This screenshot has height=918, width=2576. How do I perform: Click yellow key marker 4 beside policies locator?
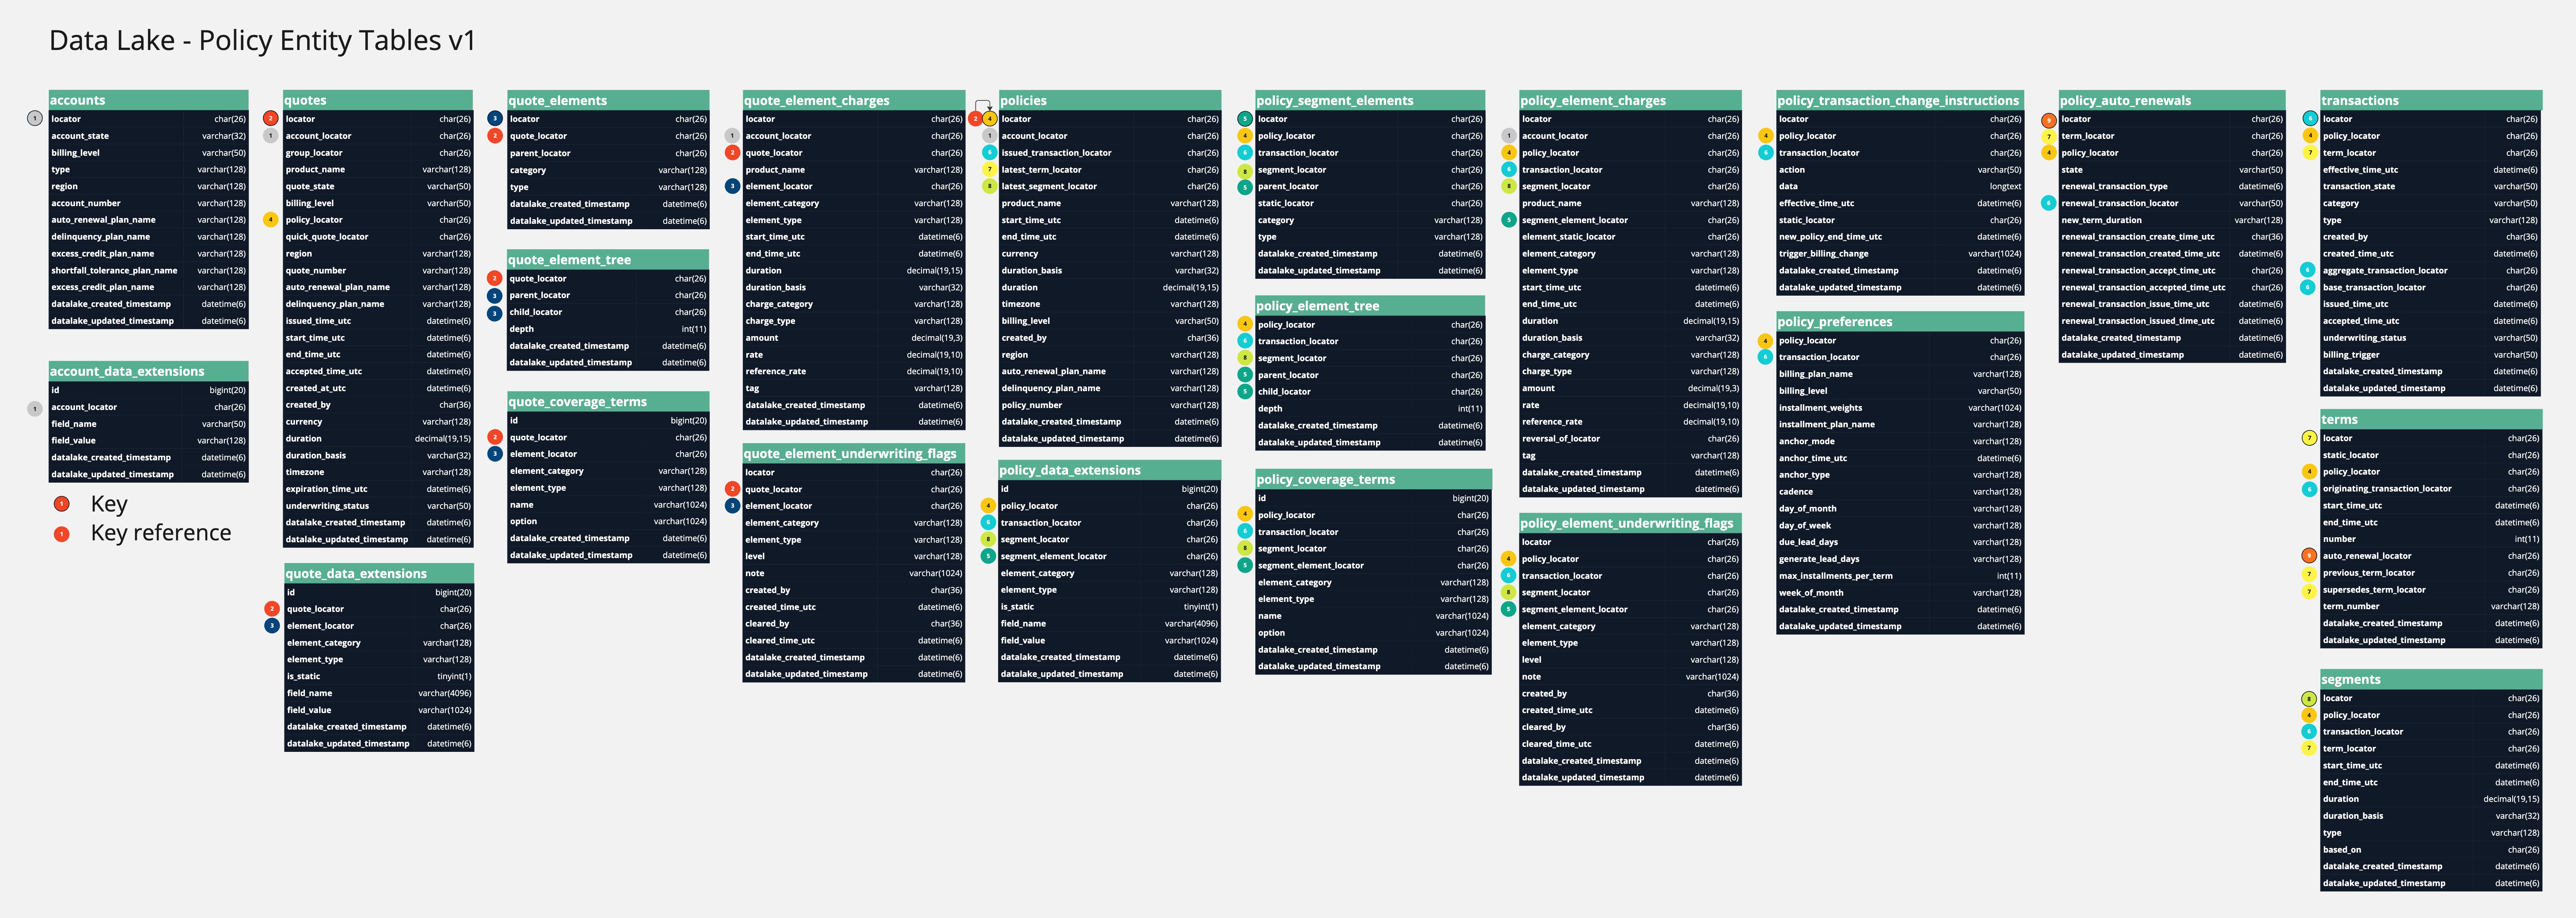[x=990, y=119]
